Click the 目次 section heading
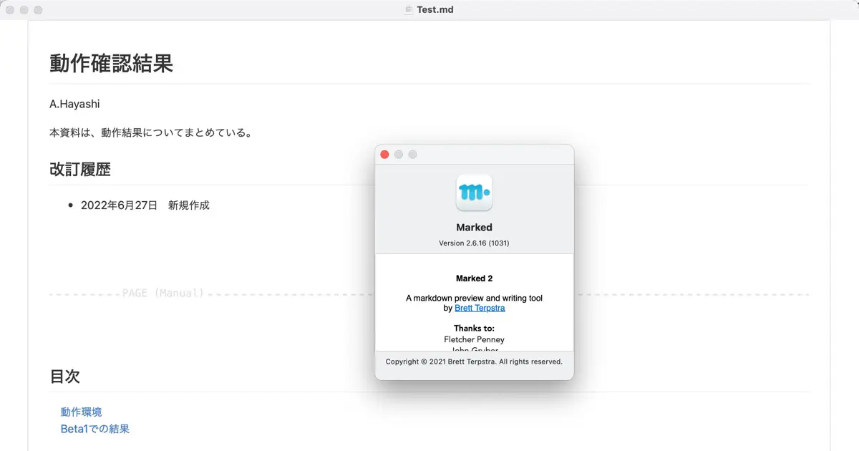Viewport: 859px width, 451px height. click(64, 377)
